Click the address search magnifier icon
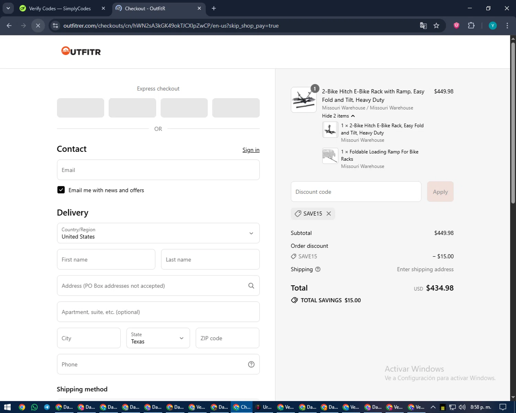The width and height of the screenshot is (516, 413). tap(251, 286)
